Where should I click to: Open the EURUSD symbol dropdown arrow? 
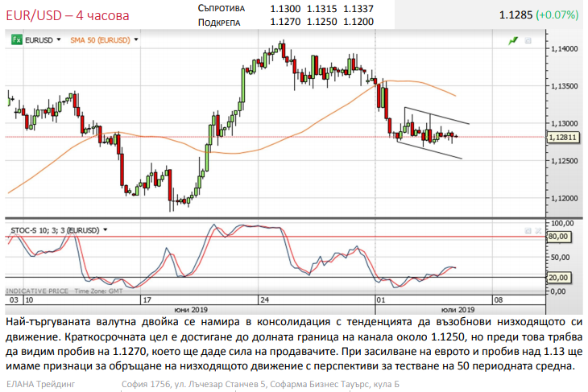(x=59, y=39)
